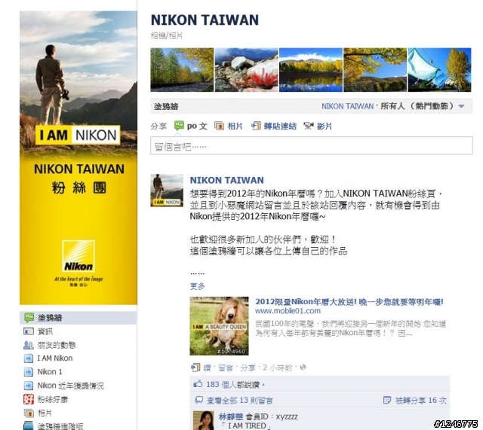View 被轉分享 16 次 shares
483x430 pixels.
(420, 400)
